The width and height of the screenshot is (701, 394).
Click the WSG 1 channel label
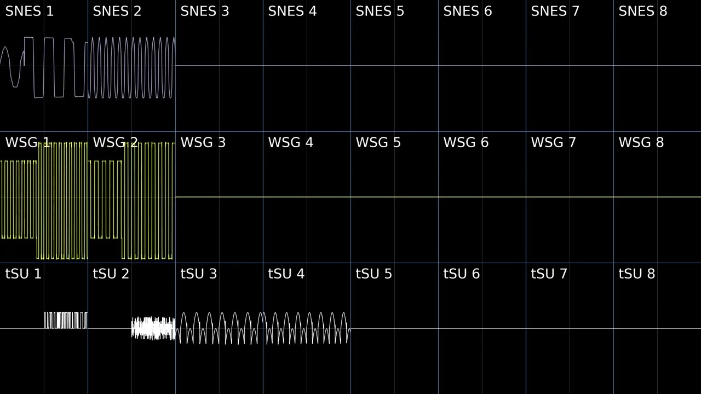[x=28, y=143]
